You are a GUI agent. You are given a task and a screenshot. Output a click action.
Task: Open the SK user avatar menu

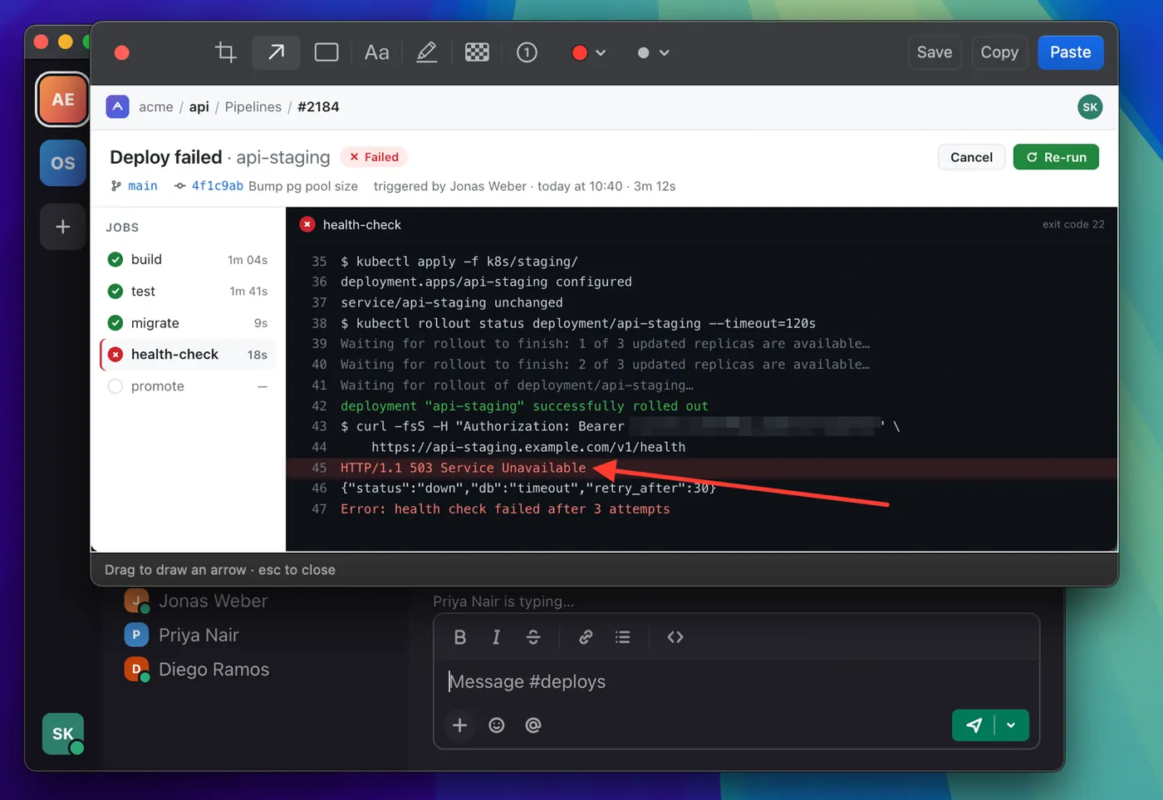pos(1090,107)
